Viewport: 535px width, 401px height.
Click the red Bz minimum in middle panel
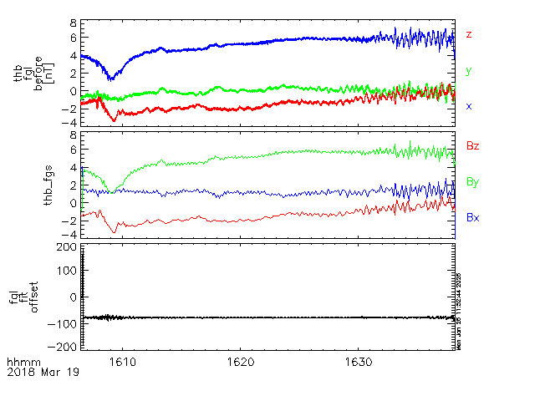tap(115, 232)
